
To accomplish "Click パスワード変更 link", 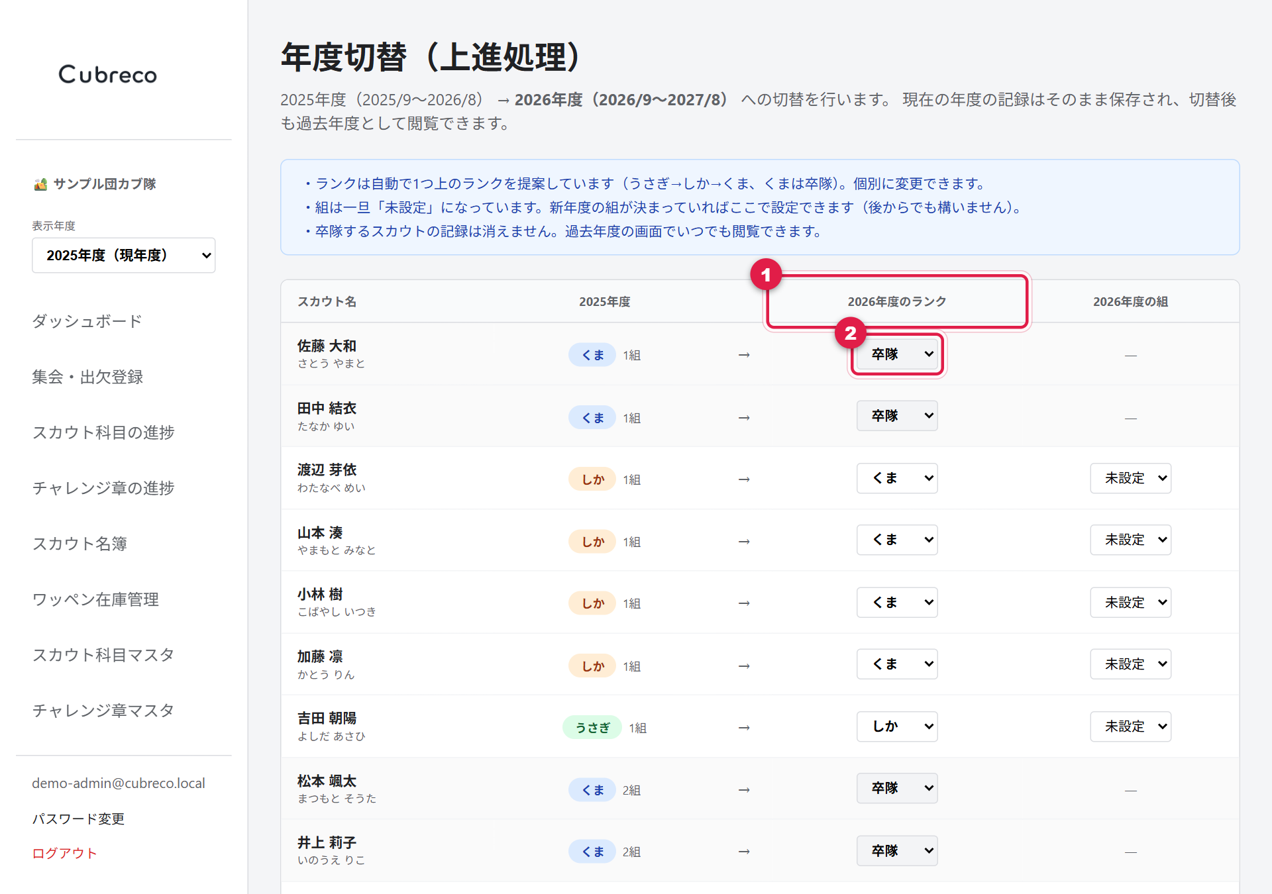I will 78,819.
